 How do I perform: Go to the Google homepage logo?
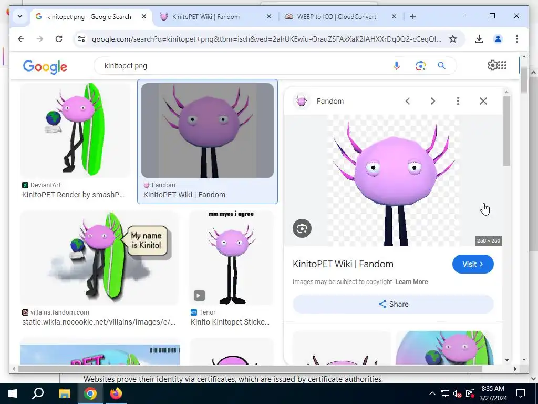pyautogui.click(x=45, y=67)
